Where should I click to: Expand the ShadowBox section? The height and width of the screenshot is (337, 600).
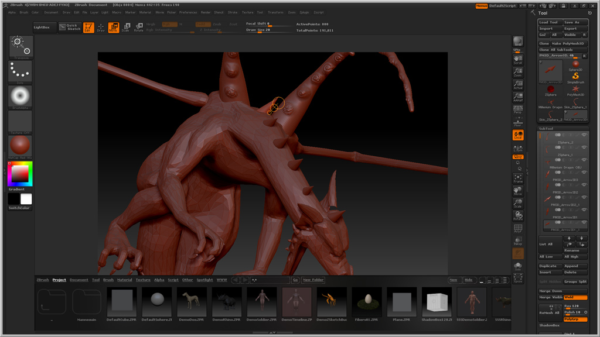(x=550, y=325)
